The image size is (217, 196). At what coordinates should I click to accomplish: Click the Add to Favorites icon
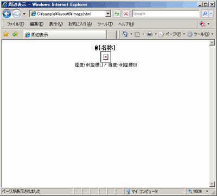[15, 34]
